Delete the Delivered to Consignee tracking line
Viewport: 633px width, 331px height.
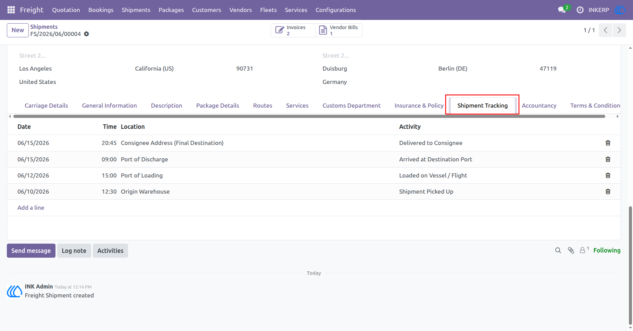click(x=608, y=143)
